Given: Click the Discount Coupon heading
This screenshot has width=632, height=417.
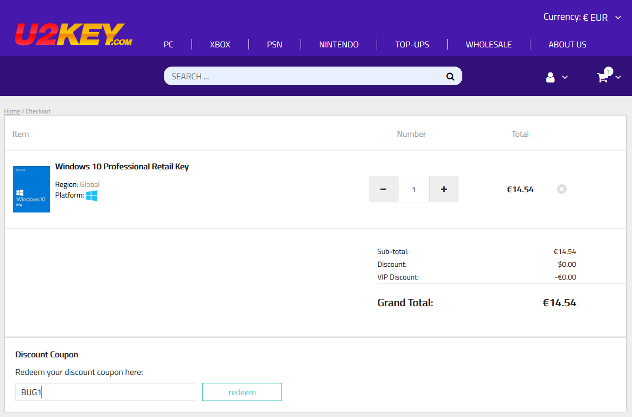Looking at the screenshot, I should tap(47, 355).
